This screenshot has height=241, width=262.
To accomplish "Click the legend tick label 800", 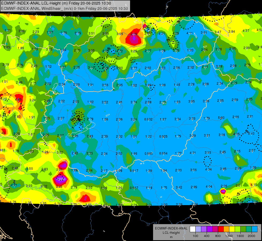I will pyautogui.click(x=218, y=236).
